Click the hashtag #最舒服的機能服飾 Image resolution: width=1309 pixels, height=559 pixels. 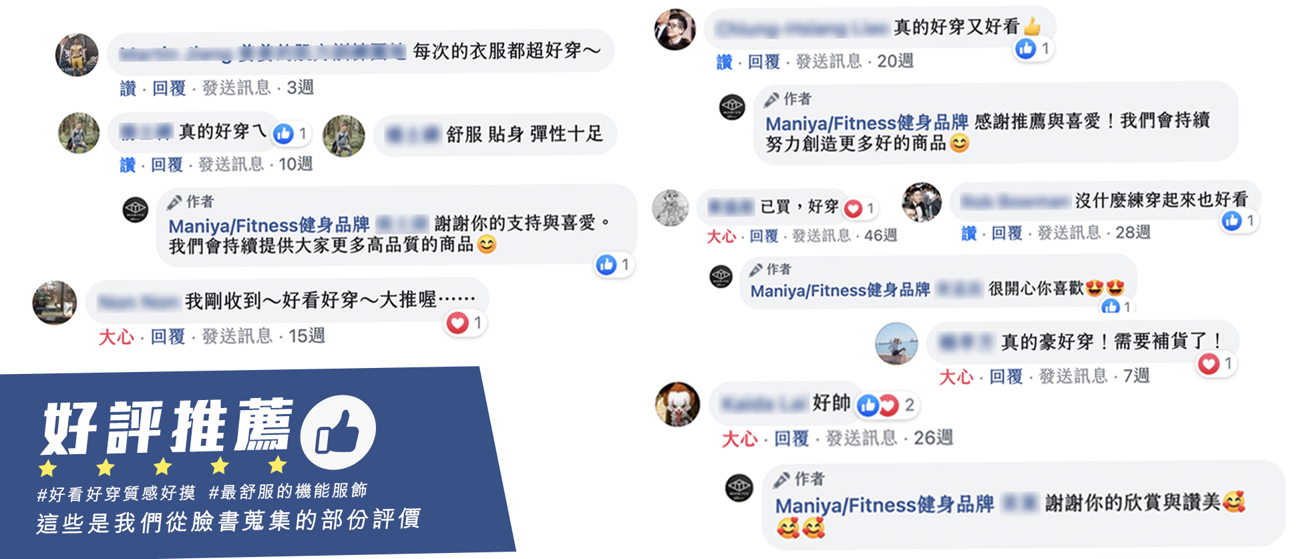click(x=288, y=492)
